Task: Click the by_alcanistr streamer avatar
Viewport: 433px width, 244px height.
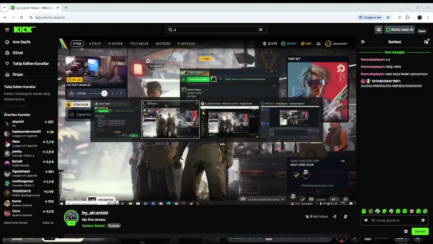Action: click(x=71, y=218)
